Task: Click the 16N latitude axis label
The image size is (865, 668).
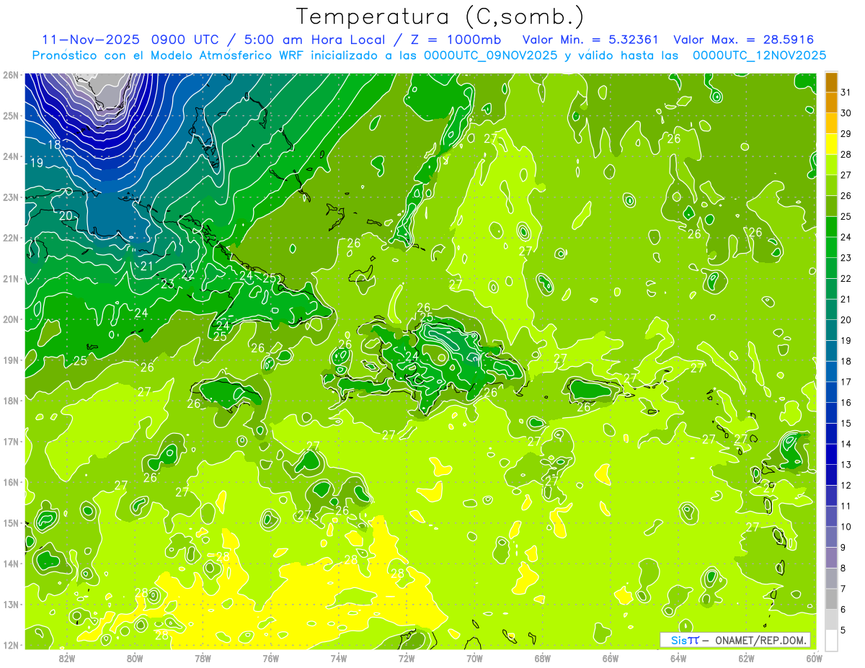Action: click(10, 482)
